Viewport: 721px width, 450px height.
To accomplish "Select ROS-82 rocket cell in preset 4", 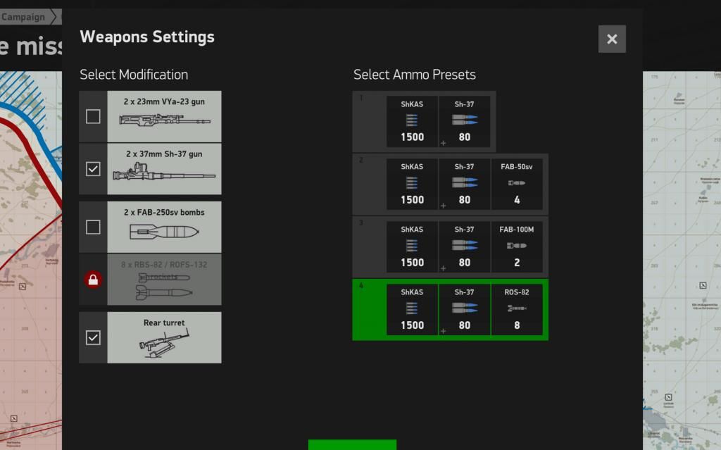I will point(516,310).
